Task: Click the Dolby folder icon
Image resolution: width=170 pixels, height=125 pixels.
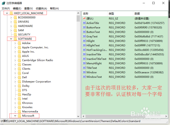Action: point(19,86)
